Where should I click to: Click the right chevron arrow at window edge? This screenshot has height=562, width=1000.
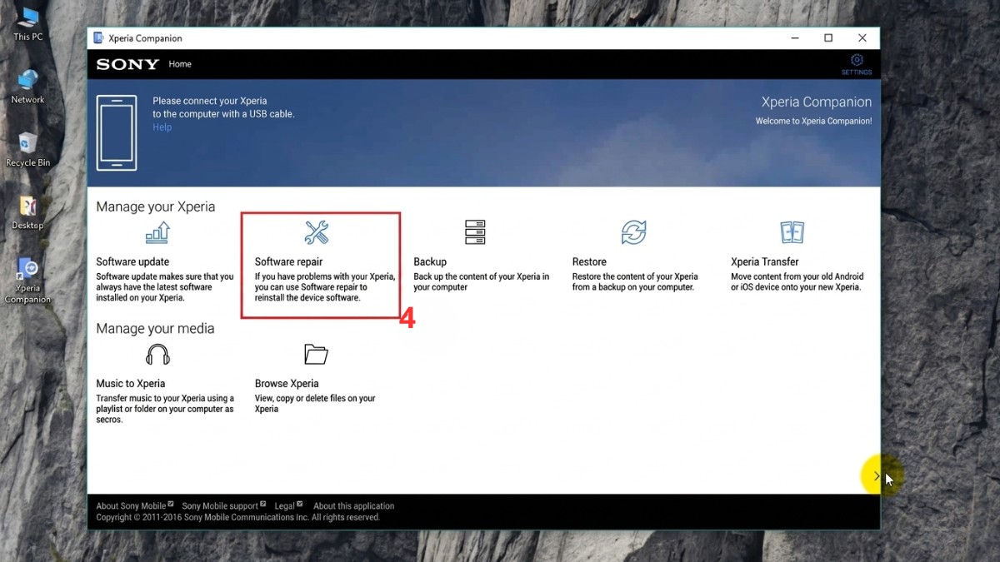click(x=876, y=476)
